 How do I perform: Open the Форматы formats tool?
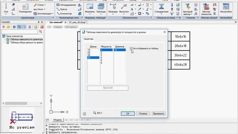[x=90, y=8]
